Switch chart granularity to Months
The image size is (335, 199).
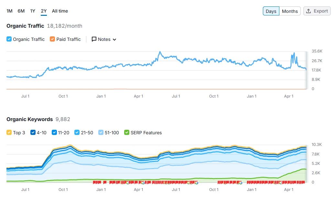click(290, 11)
